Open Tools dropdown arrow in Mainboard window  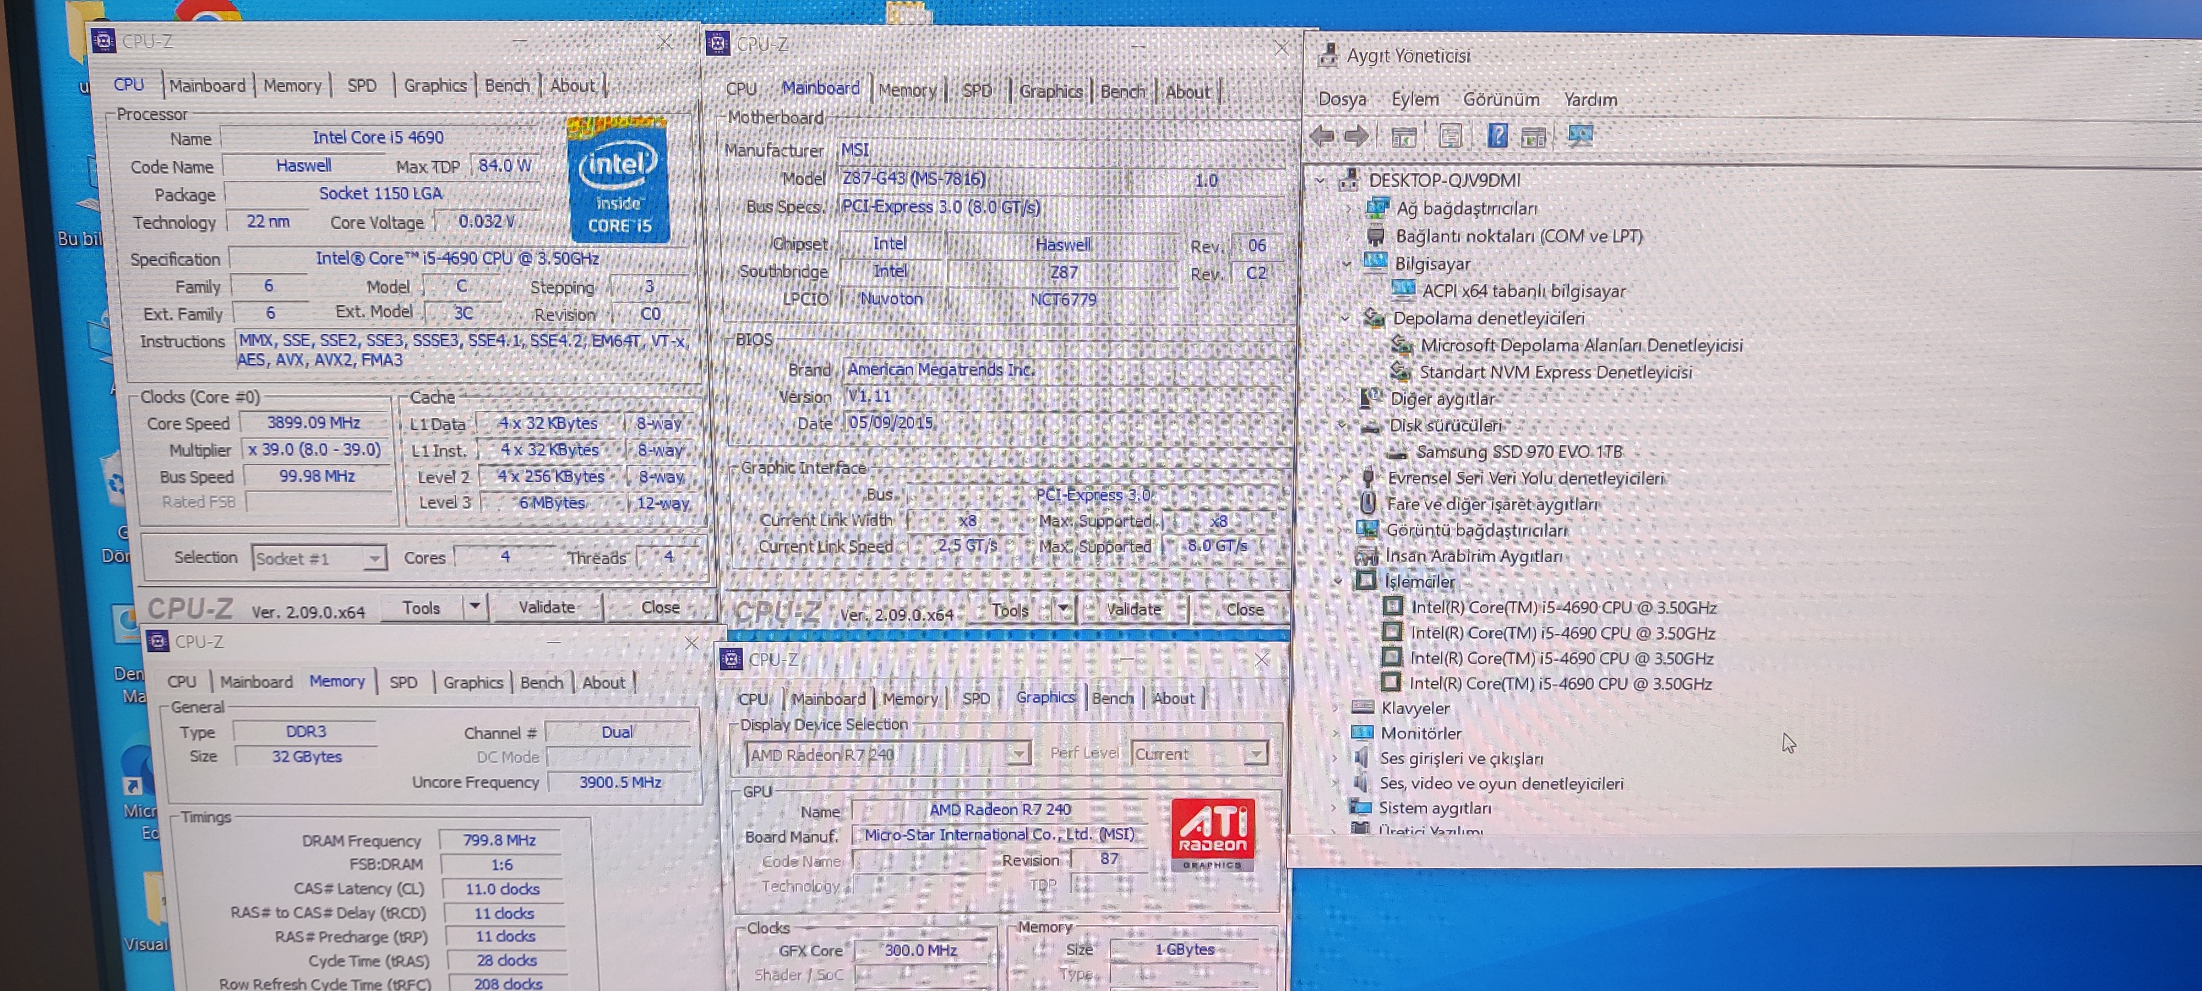(x=1062, y=609)
